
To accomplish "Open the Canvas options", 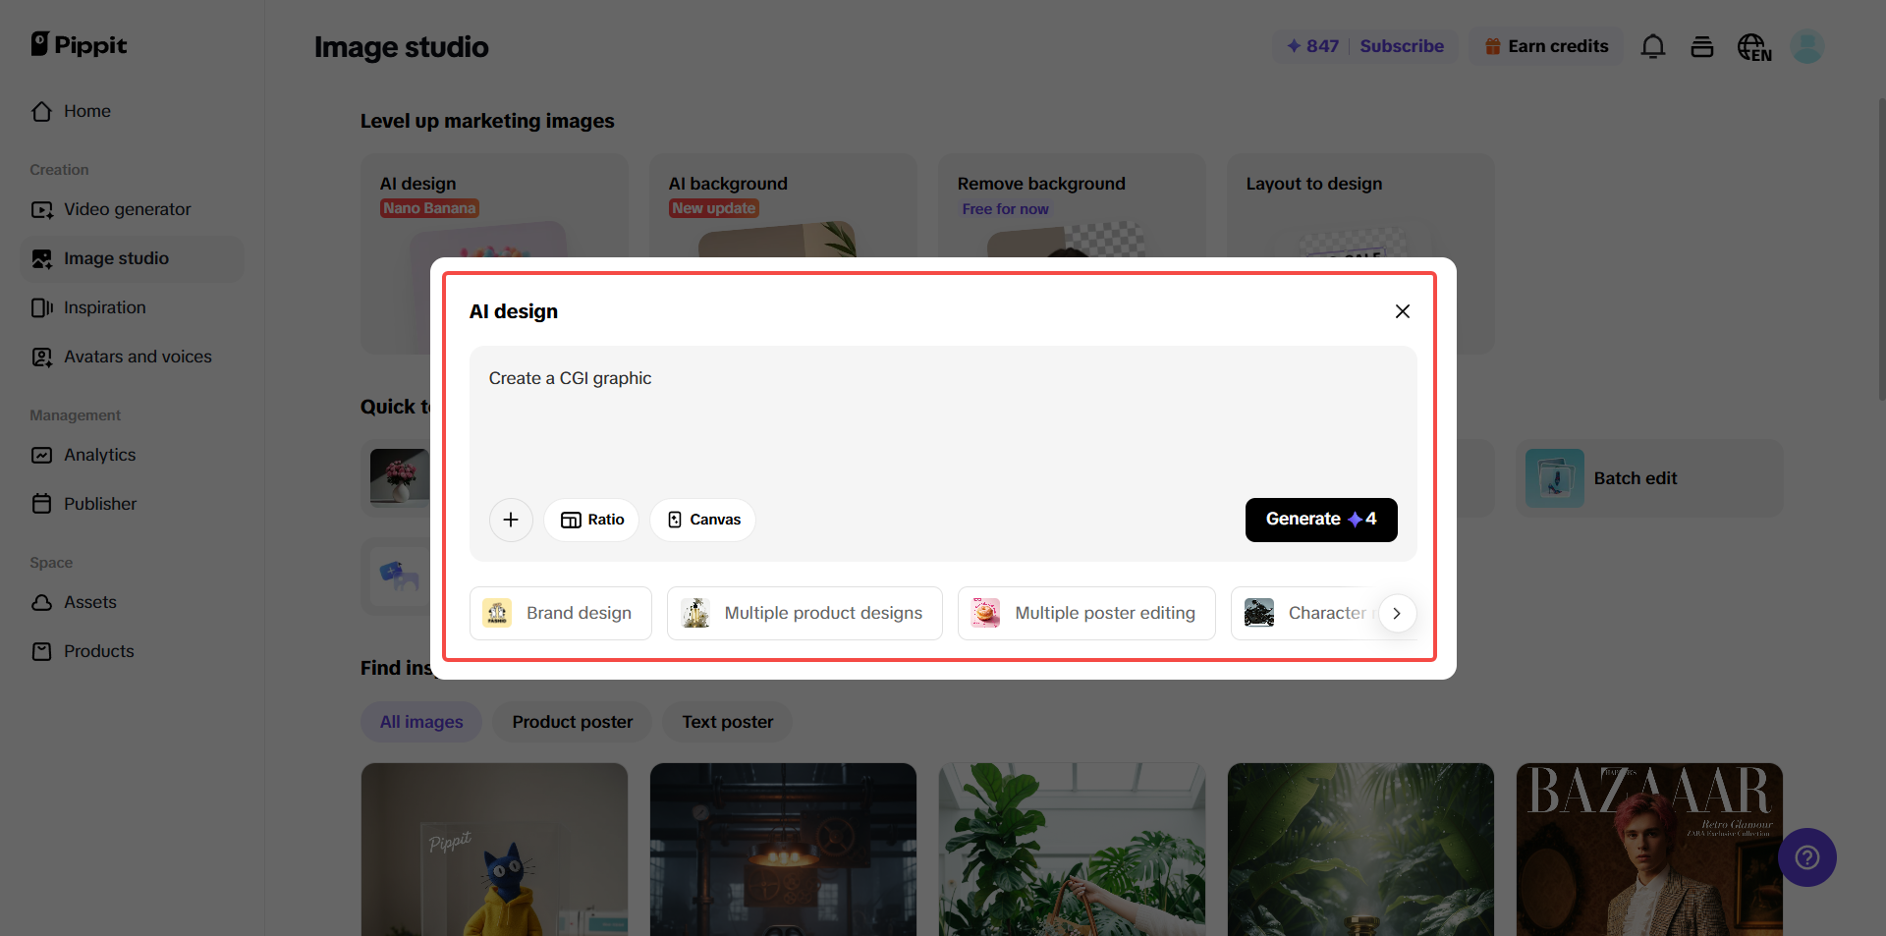I will pos(701,520).
